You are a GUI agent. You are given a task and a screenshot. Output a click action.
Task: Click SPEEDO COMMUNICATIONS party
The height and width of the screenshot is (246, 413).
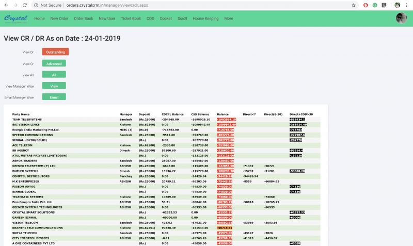(33, 135)
